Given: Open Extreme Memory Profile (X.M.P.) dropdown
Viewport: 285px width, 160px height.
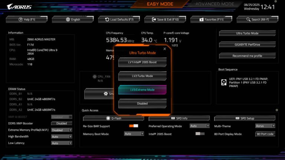Looking at the screenshot, I should 62,130.
